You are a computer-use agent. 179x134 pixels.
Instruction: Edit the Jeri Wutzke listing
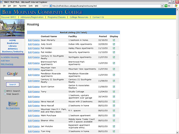pyautogui.click(x=30, y=126)
